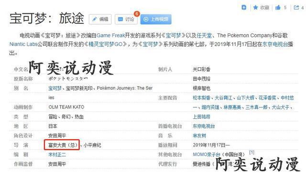The height and width of the screenshot is (176, 306).
Task: Open the 任天堂 link
Action: (x=204, y=35)
